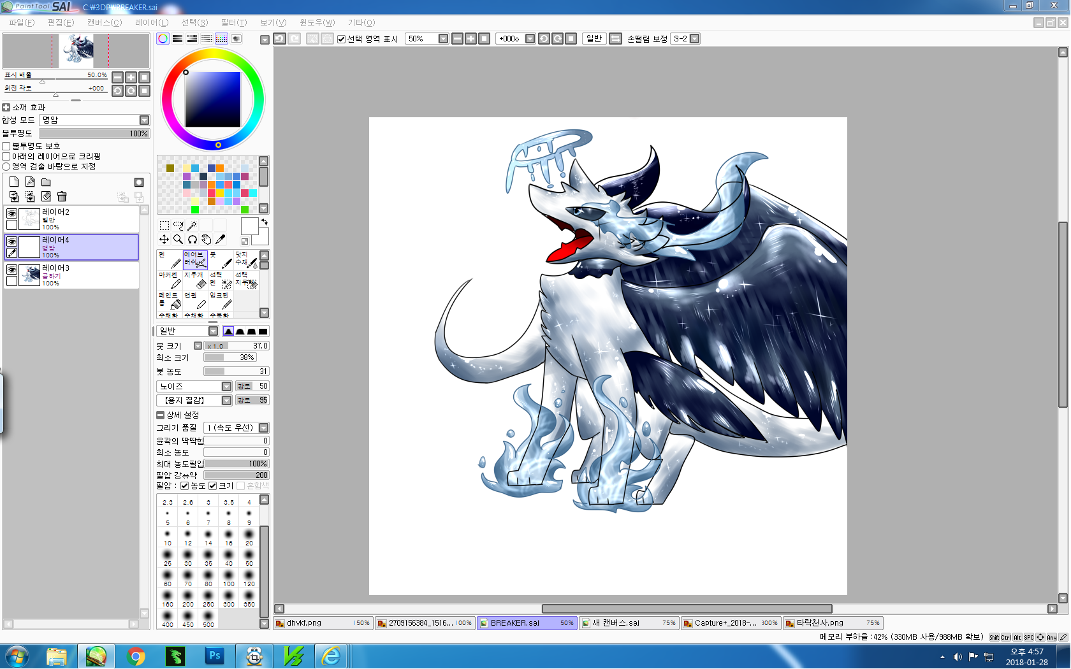Merge layer down with transfer-down icon
The height and width of the screenshot is (669, 1071).
coord(14,197)
